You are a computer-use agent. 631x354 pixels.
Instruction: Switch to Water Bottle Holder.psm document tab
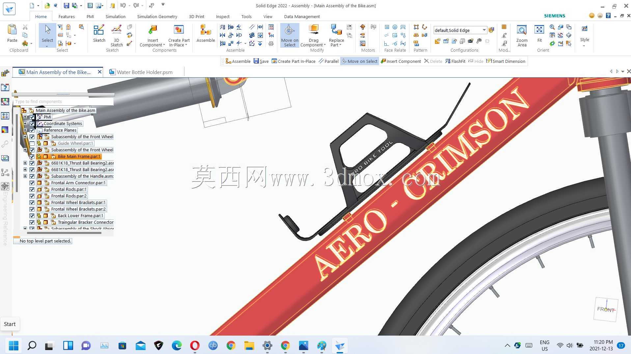pyautogui.click(x=144, y=72)
